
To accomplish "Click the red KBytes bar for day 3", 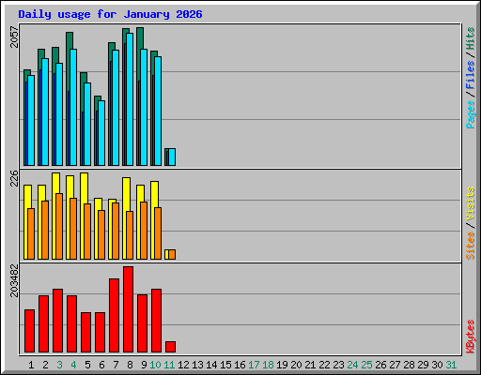I will pyautogui.click(x=57, y=321).
